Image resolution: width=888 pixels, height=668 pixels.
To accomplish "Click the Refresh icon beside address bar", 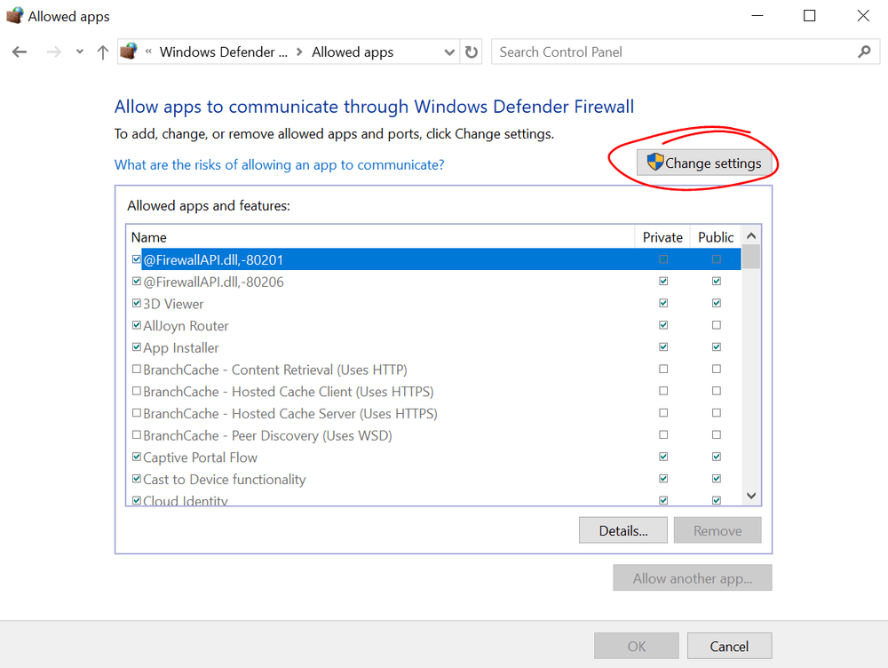I will coord(472,52).
